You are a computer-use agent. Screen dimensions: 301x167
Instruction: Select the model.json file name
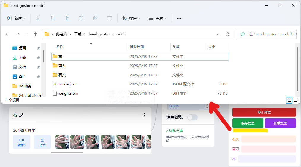(68, 84)
